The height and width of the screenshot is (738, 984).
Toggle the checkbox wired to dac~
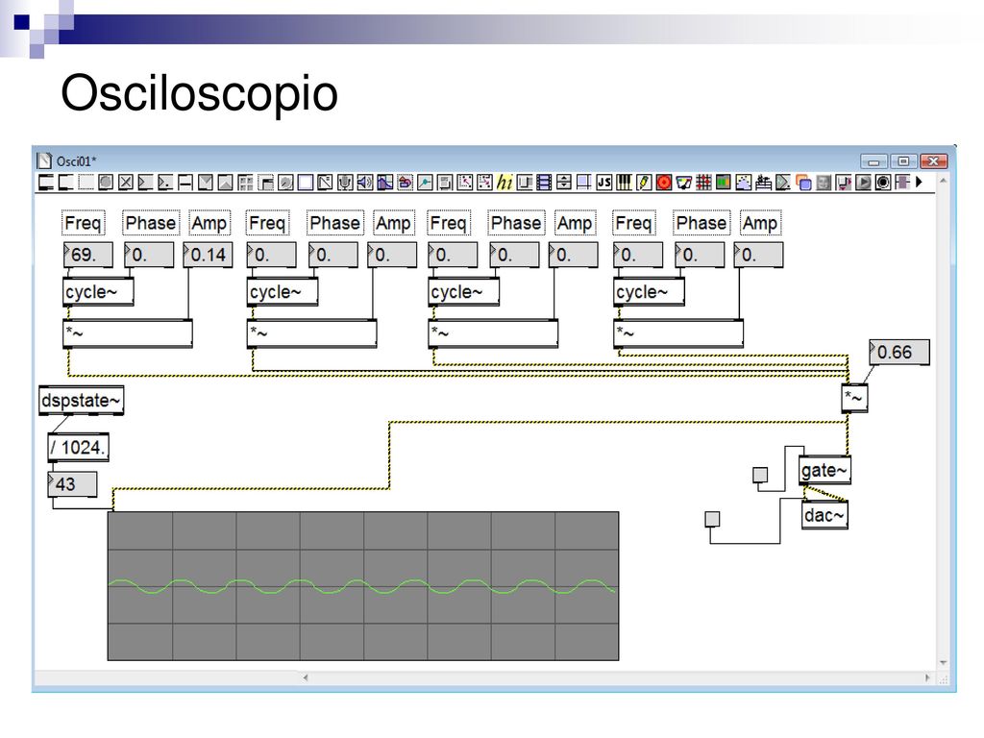[712, 519]
